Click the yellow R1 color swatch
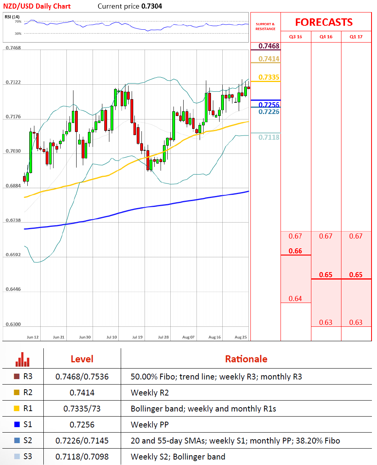Screen dimensions: 377x465 (16, 409)
